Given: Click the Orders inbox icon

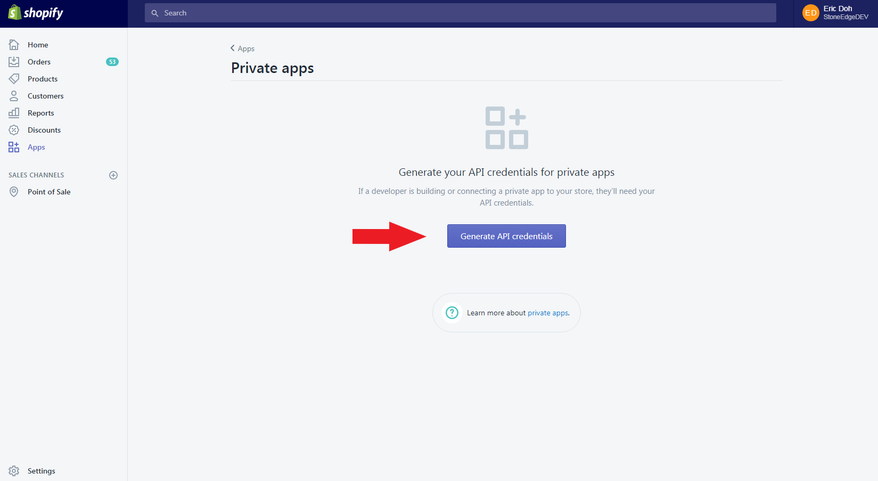Looking at the screenshot, I should tap(14, 62).
